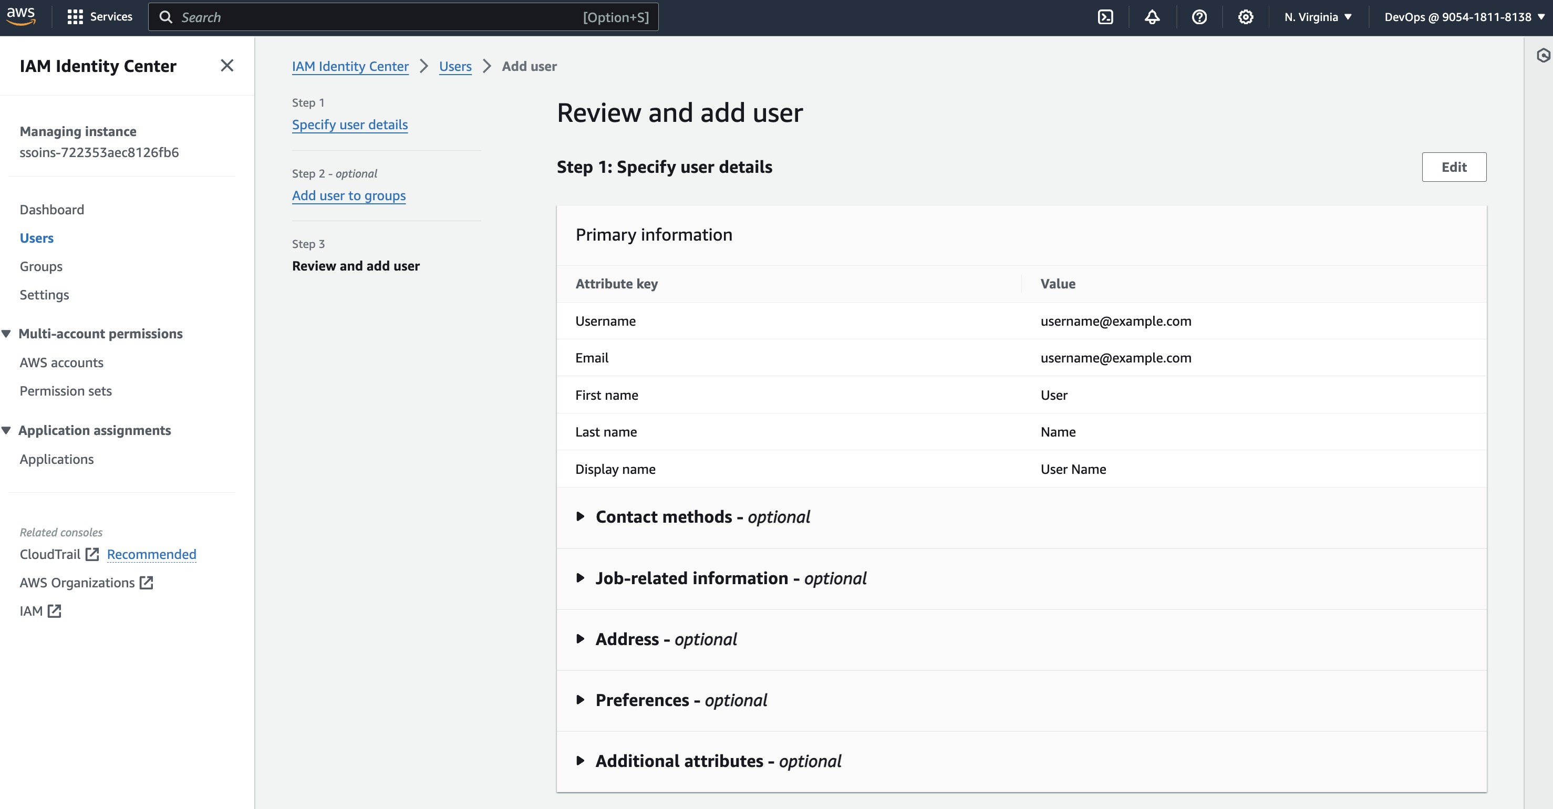This screenshot has height=809, width=1553.
Task: Open CloudTrail external link icon
Action: 91,554
